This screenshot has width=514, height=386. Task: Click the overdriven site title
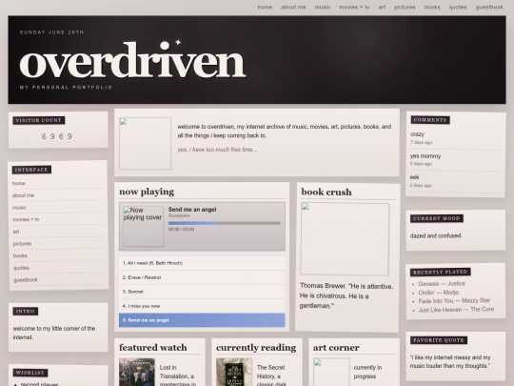[x=132, y=60]
